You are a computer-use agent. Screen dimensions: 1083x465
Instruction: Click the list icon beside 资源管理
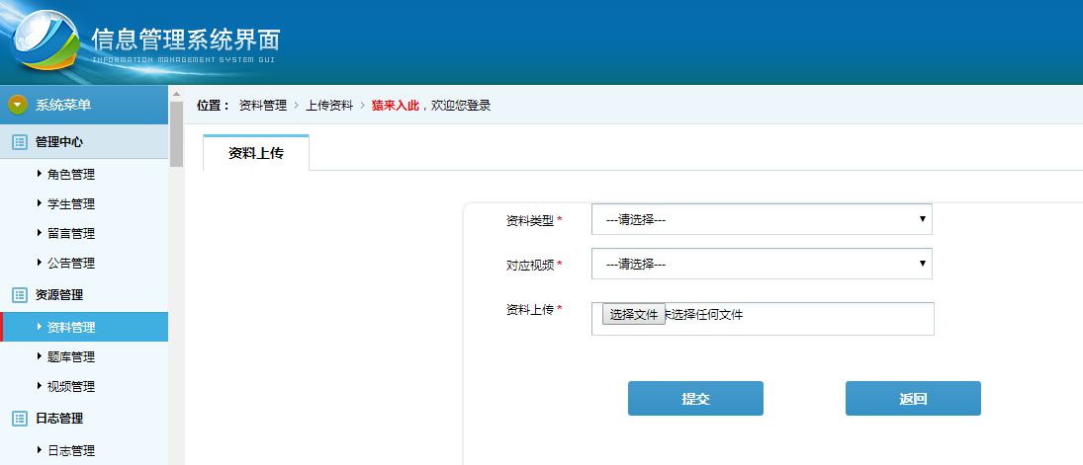[20, 295]
